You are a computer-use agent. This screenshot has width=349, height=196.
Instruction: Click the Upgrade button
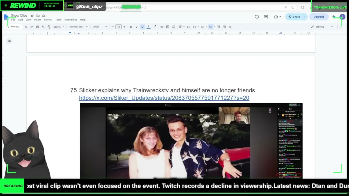(319, 17)
